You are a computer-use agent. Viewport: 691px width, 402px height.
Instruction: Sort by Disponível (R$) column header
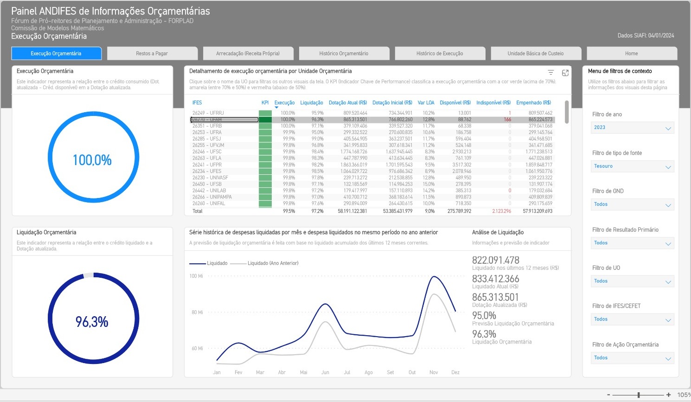[455, 102]
